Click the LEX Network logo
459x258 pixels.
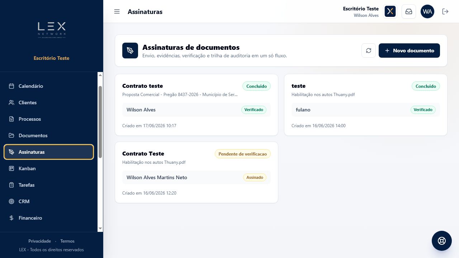point(52,30)
